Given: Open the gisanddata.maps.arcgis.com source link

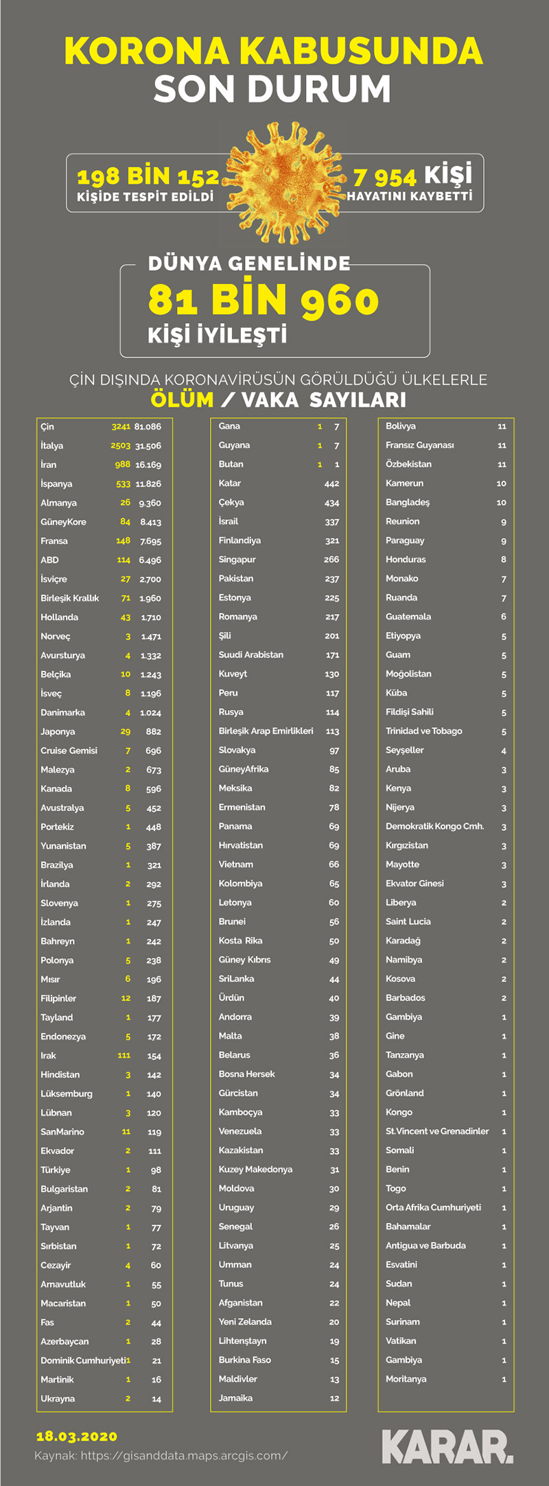Looking at the screenshot, I should (x=184, y=1455).
